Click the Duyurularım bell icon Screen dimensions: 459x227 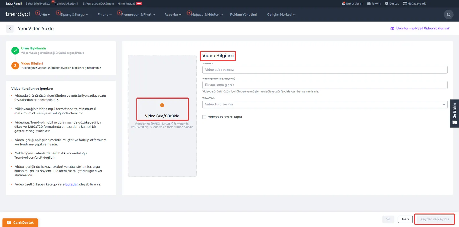click(x=343, y=3)
